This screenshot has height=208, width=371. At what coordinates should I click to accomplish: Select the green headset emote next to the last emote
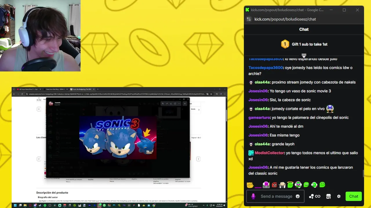coord(314,185)
